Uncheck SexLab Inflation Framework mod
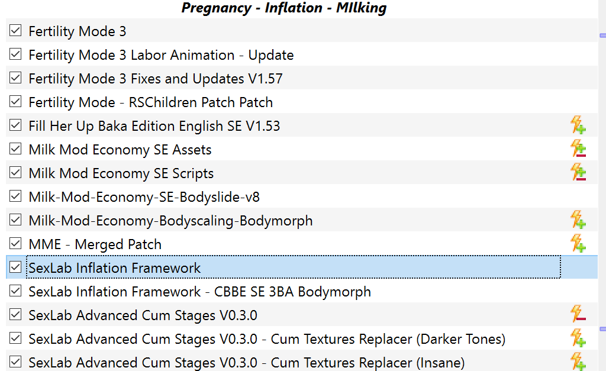The height and width of the screenshot is (371, 606). [15, 268]
